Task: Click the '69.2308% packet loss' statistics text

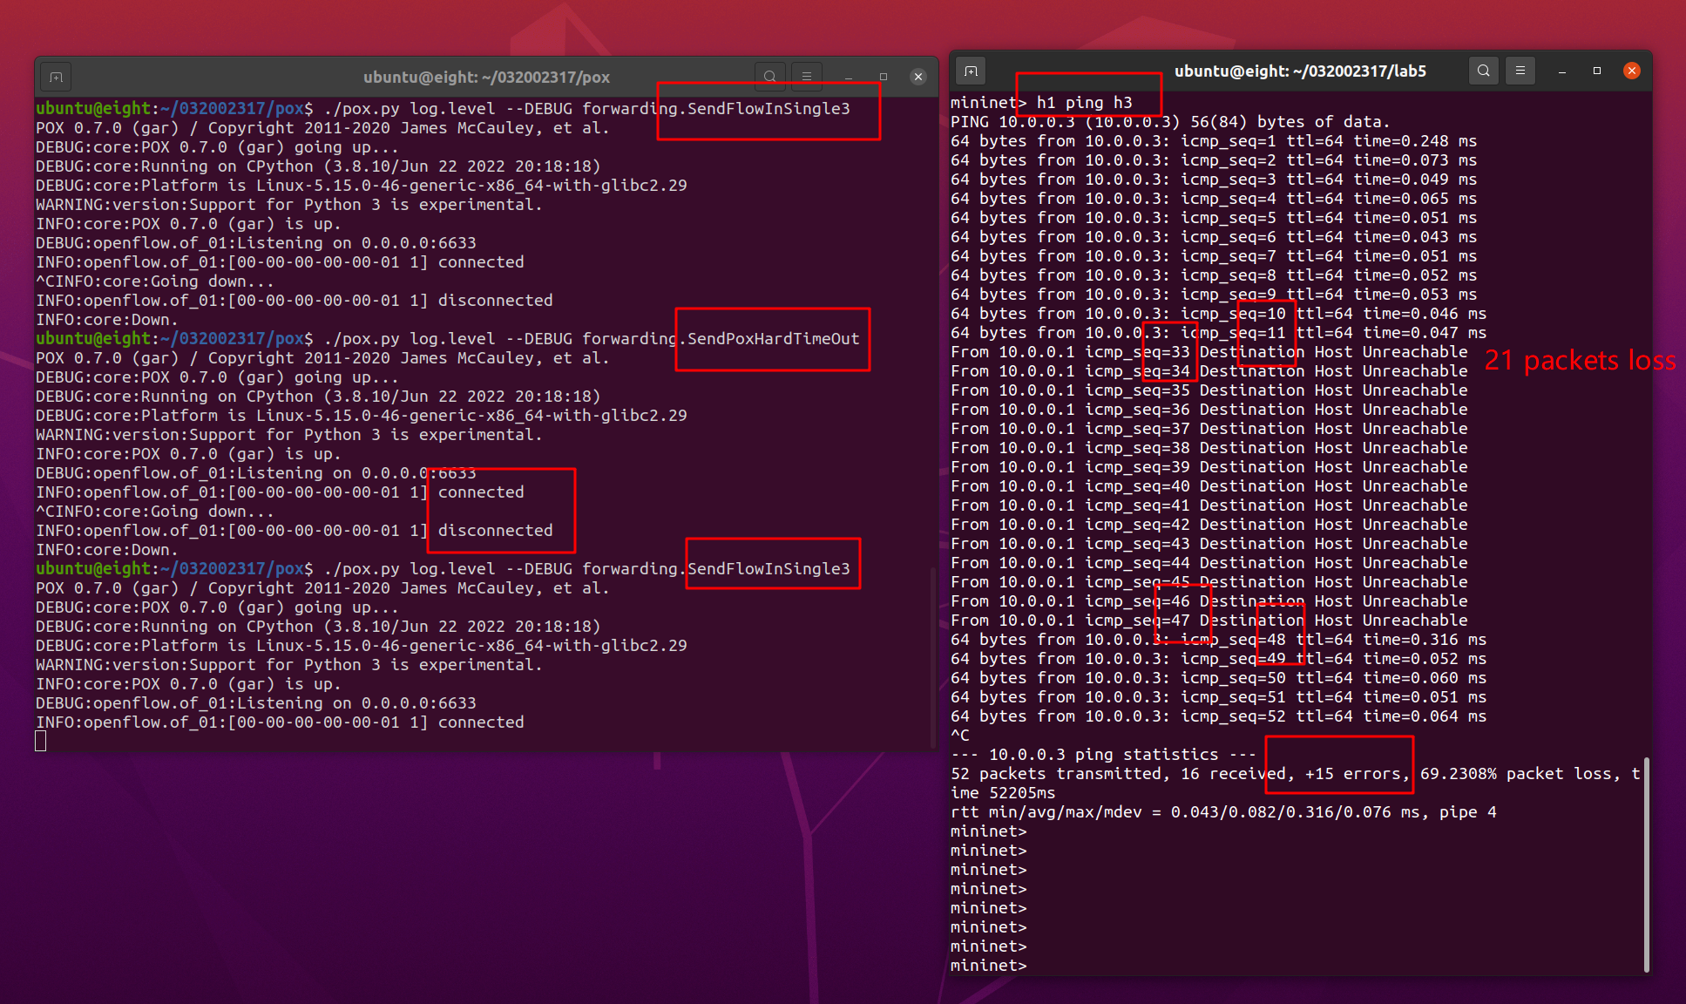Action: (1519, 774)
